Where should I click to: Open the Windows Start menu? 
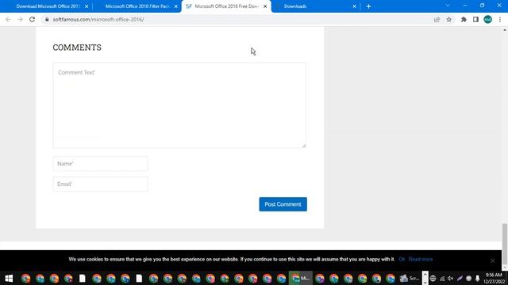click(9, 278)
